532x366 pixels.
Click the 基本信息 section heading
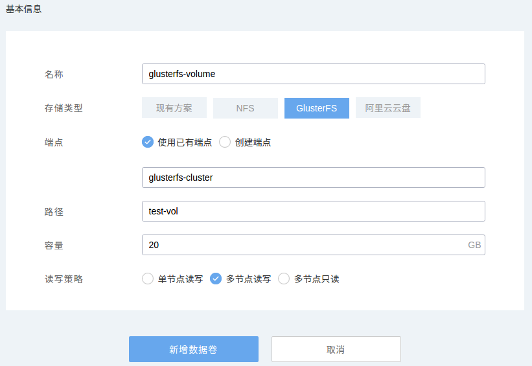click(24, 9)
